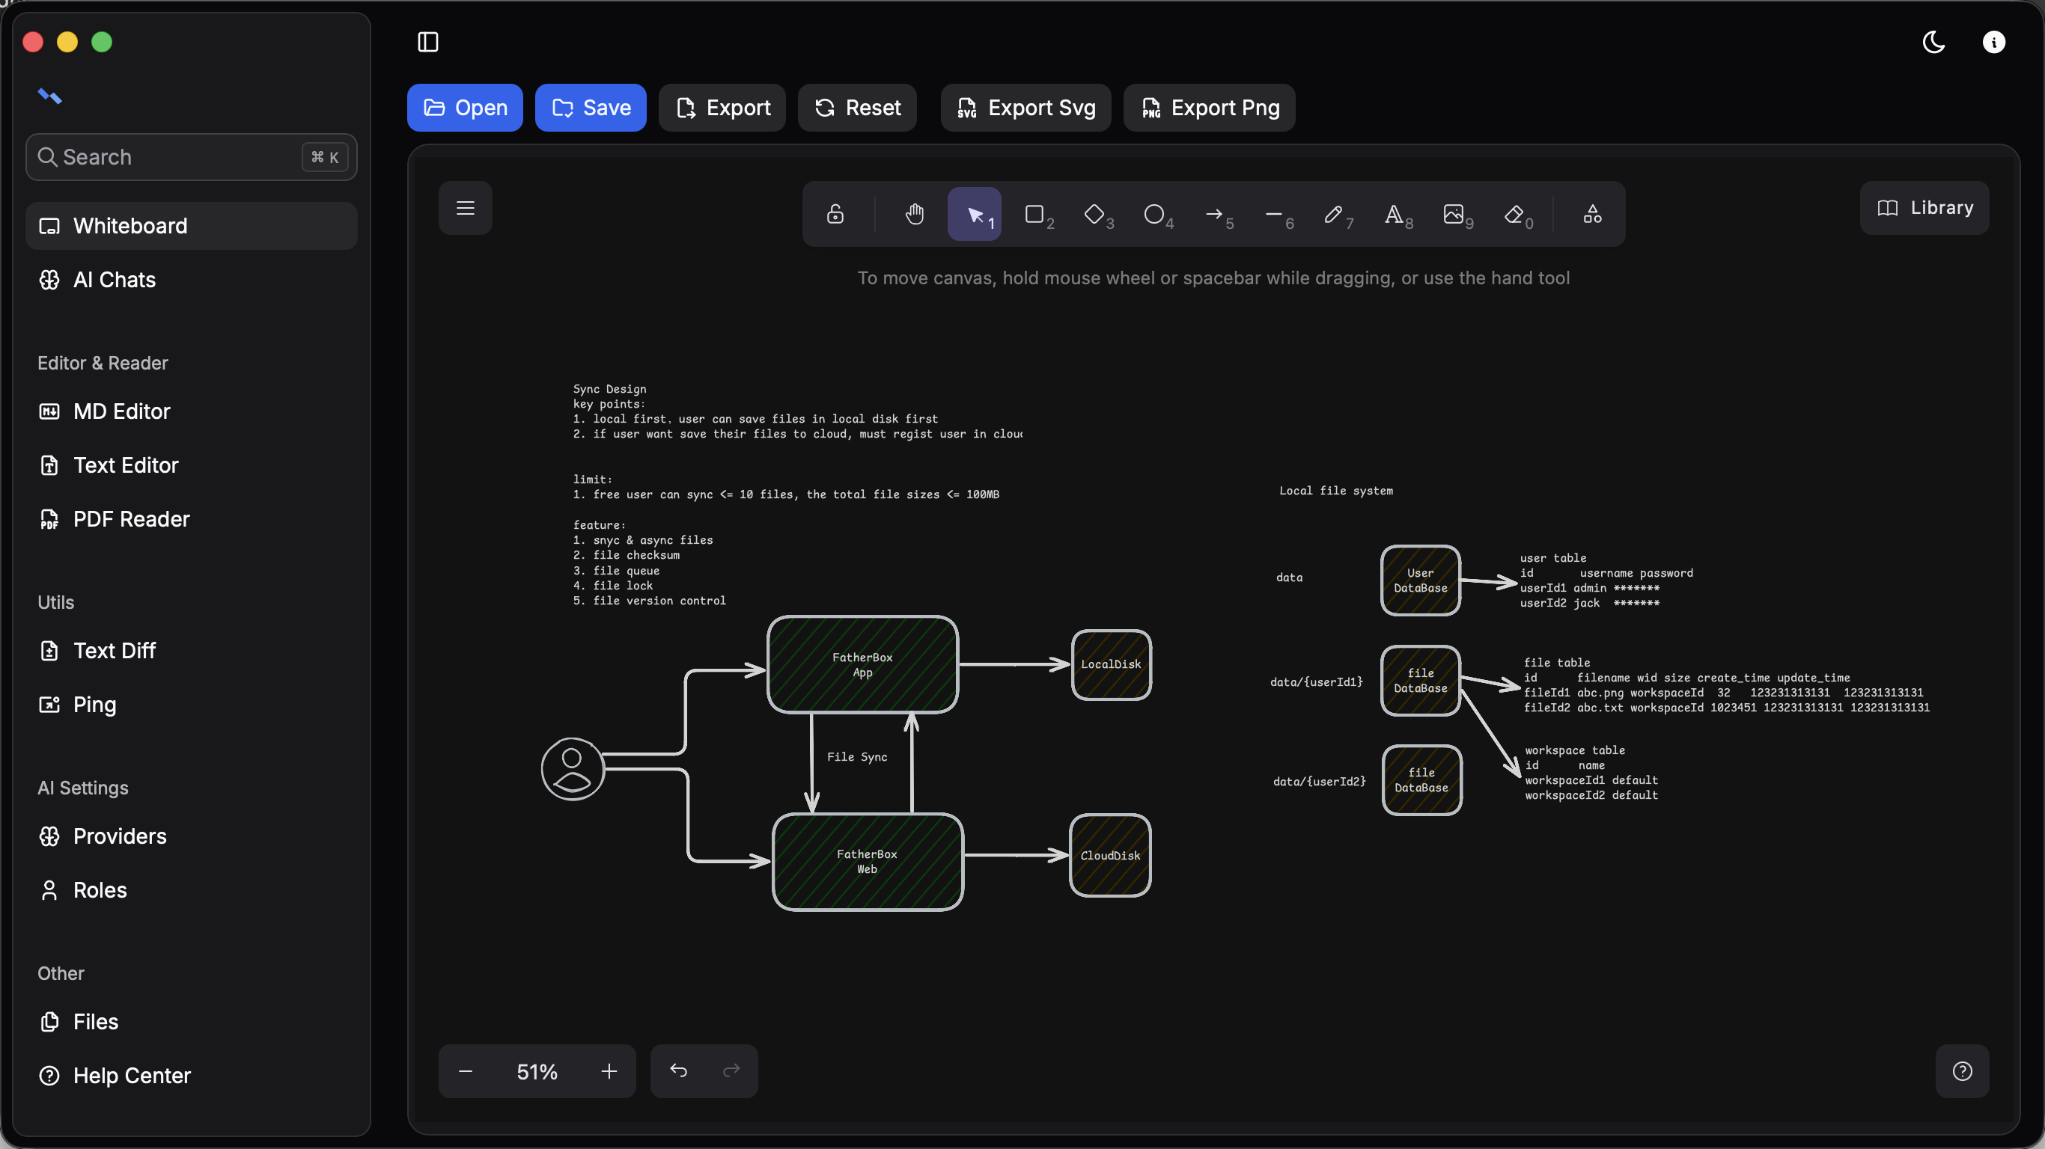Open AI Chats in sidebar
This screenshot has width=2045, height=1149.
(x=115, y=279)
